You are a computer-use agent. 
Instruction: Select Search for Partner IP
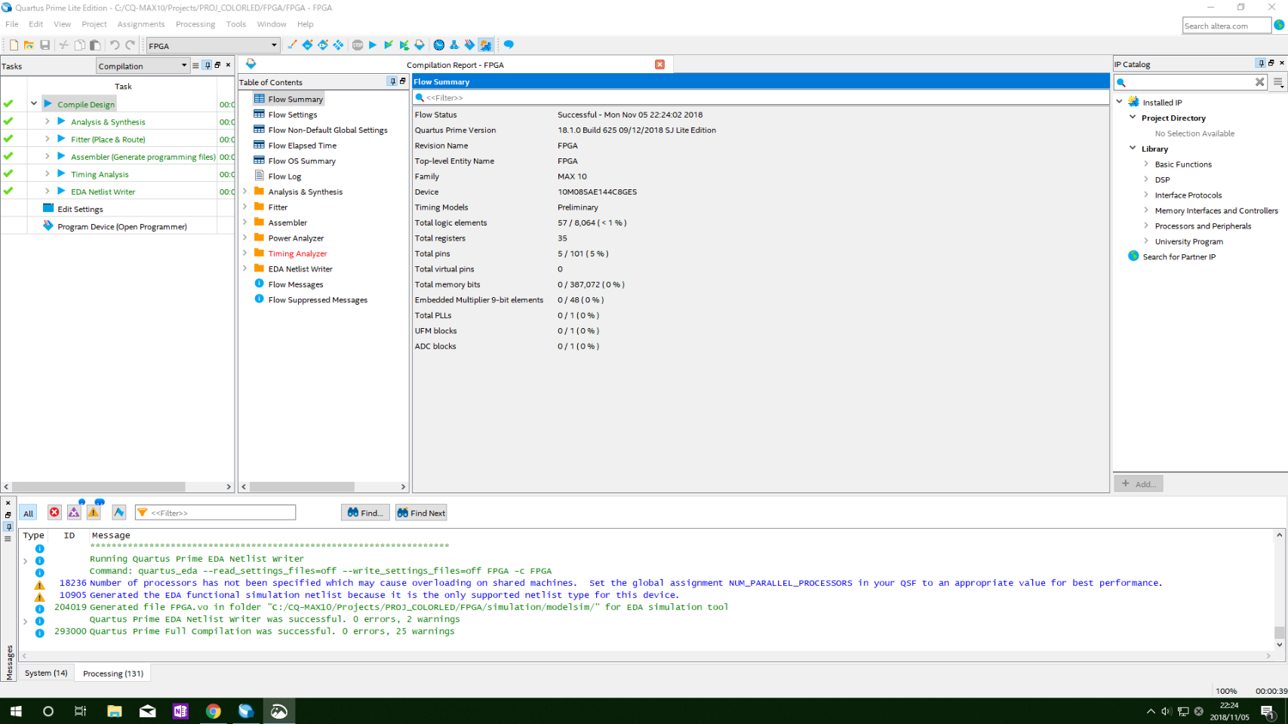pyautogui.click(x=1179, y=256)
